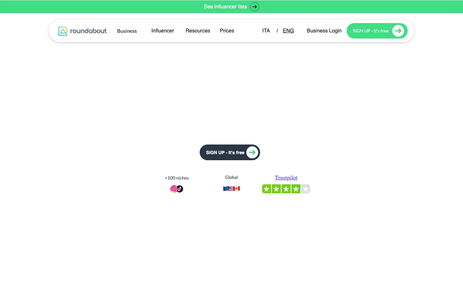The height and width of the screenshot is (289, 463).
Task: Click the roundabout logo
Action: [x=82, y=31]
